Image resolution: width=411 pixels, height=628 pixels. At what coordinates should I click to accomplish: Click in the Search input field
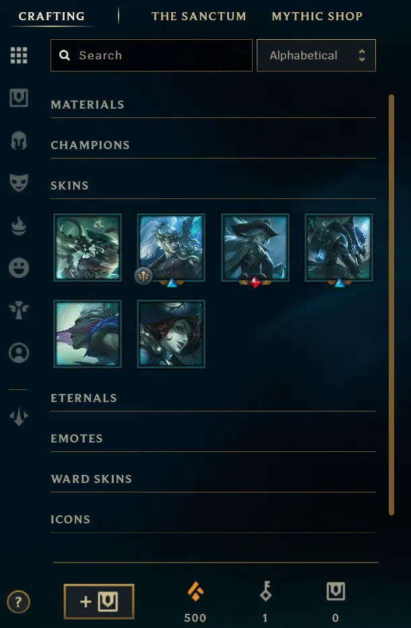click(x=152, y=55)
